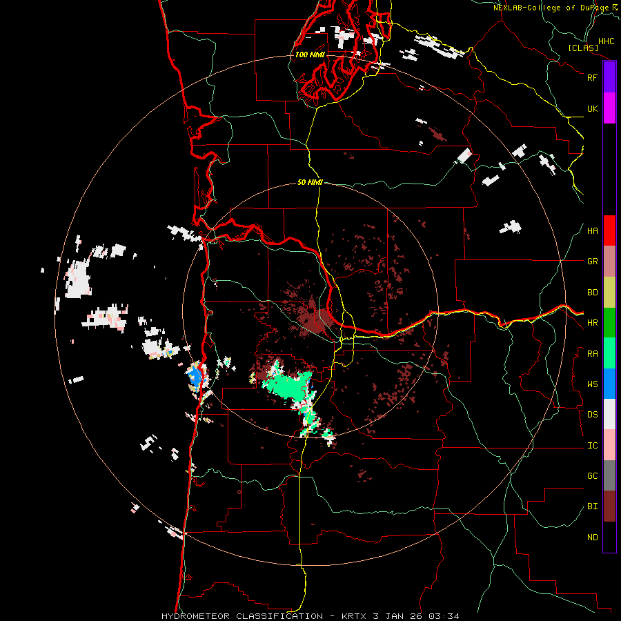Click the 3 JAN 26 03:34 timestamp
This screenshot has height=621, width=621.
(416, 616)
